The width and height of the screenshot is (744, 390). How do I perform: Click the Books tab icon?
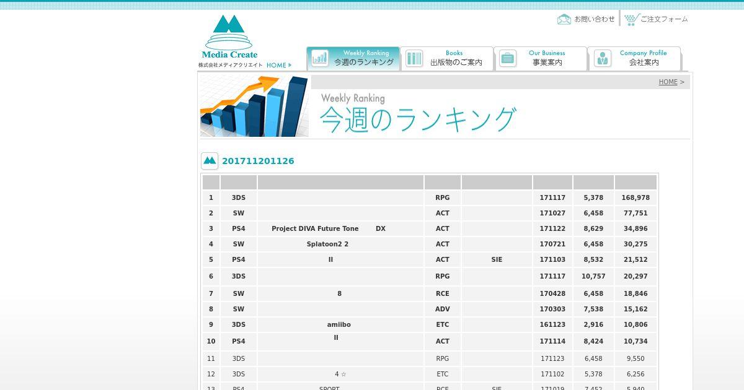[414, 58]
